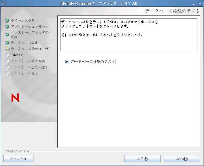Click the 戻る(P) button
204x166 pixels.
(x=142, y=159)
